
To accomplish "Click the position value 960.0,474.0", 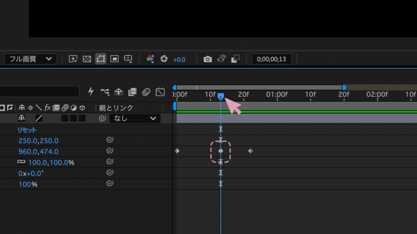I will [x=38, y=152].
